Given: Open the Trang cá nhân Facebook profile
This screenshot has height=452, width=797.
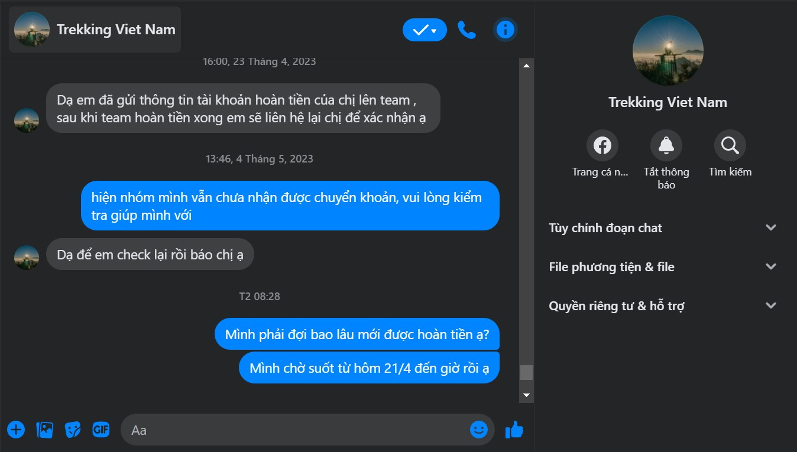Looking at the screenshot, I should pos(602,145).
